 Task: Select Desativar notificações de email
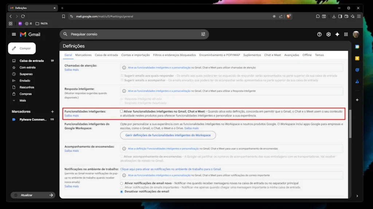pyautogui.click(x=122, y=192)
